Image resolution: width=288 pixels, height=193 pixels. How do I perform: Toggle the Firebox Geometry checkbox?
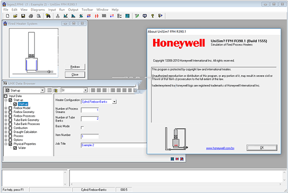(11, 112)
